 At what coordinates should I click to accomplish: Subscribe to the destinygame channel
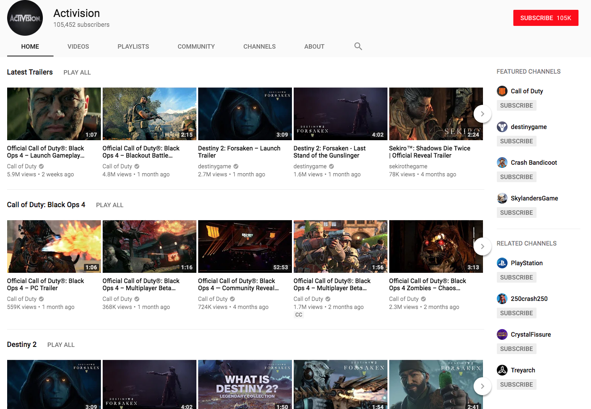click(x=516, y=141)
